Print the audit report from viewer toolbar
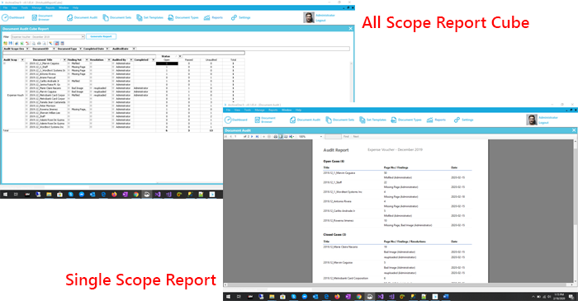The image size is (578, 301). coord(275,137)
